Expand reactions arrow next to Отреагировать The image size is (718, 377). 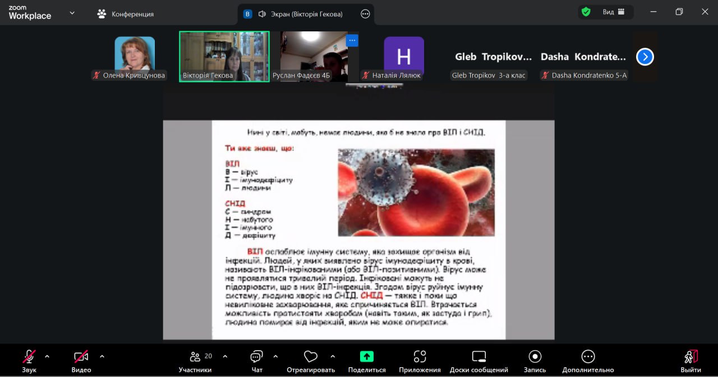coord(333,356)
